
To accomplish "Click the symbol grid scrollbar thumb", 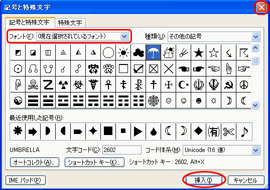I will pyautogui.click(x=255, y=60).
